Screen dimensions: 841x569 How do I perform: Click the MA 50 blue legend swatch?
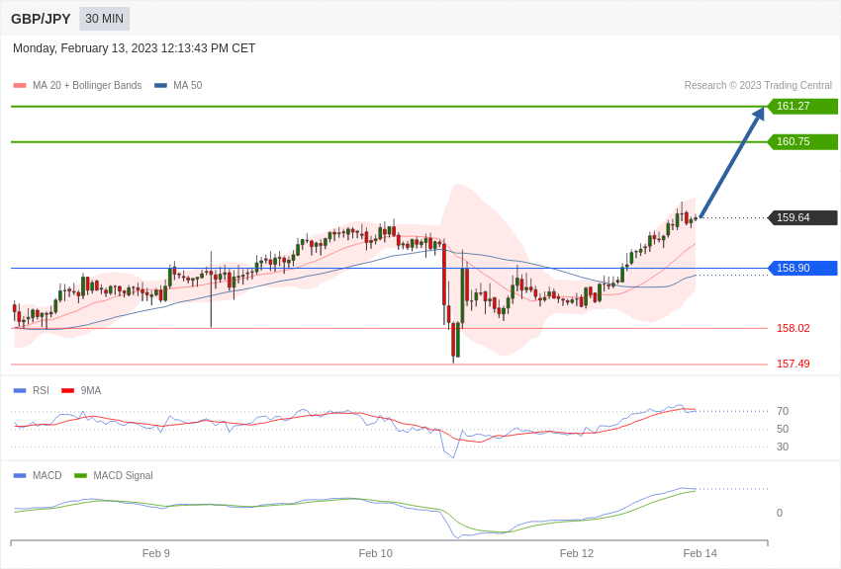(160, 86)
